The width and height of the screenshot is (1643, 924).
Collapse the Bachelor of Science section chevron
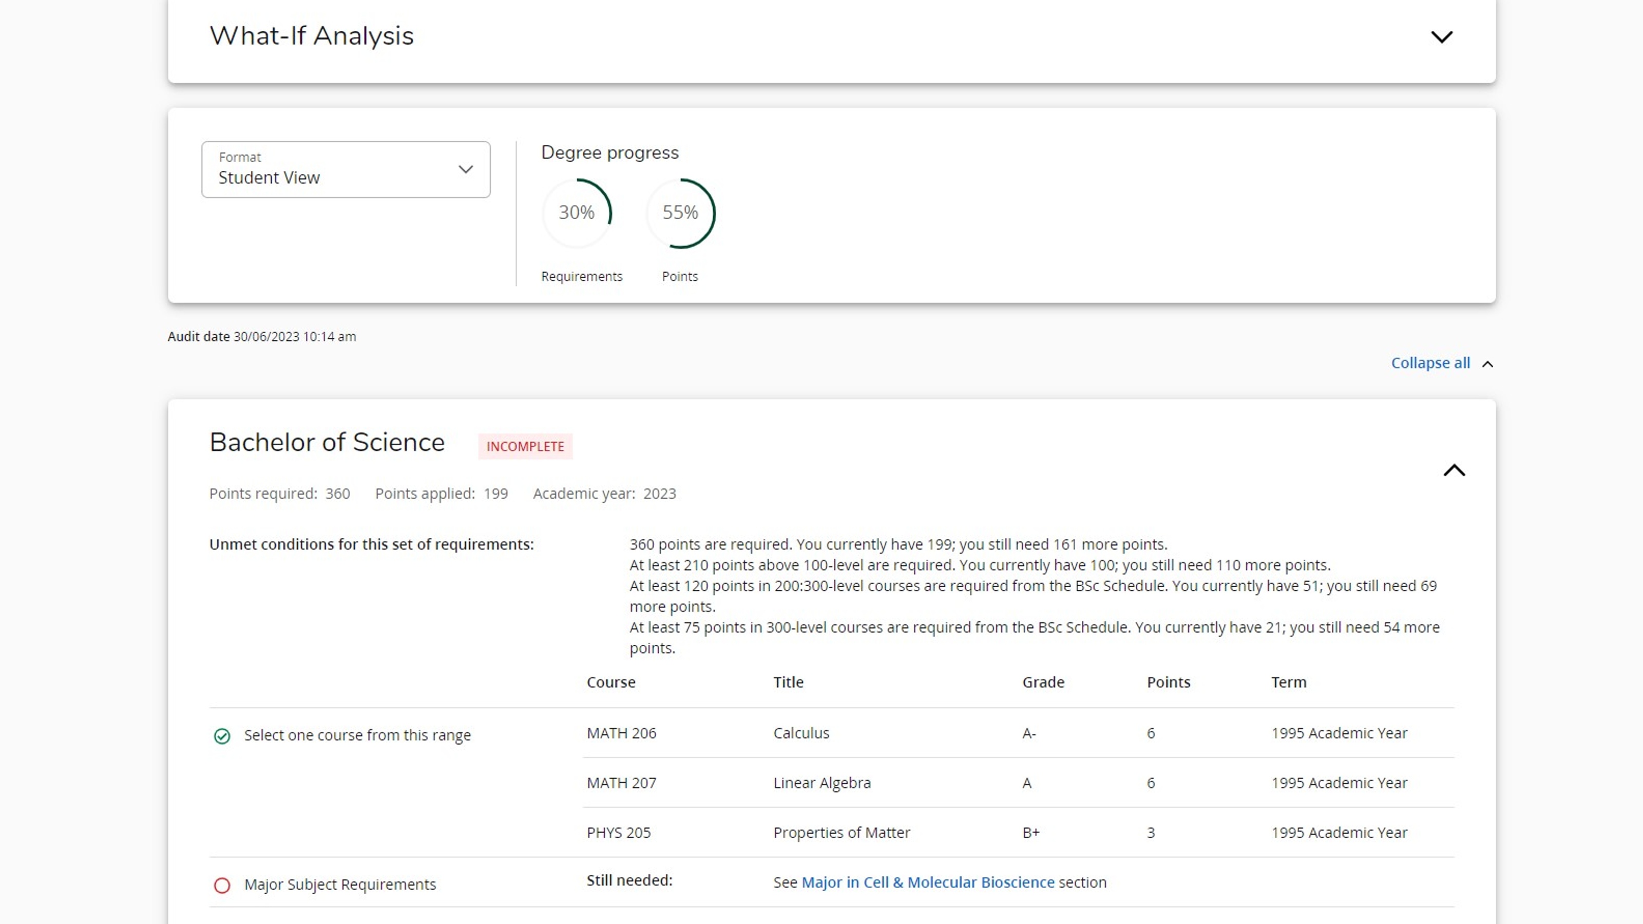tap(1454, 471)
